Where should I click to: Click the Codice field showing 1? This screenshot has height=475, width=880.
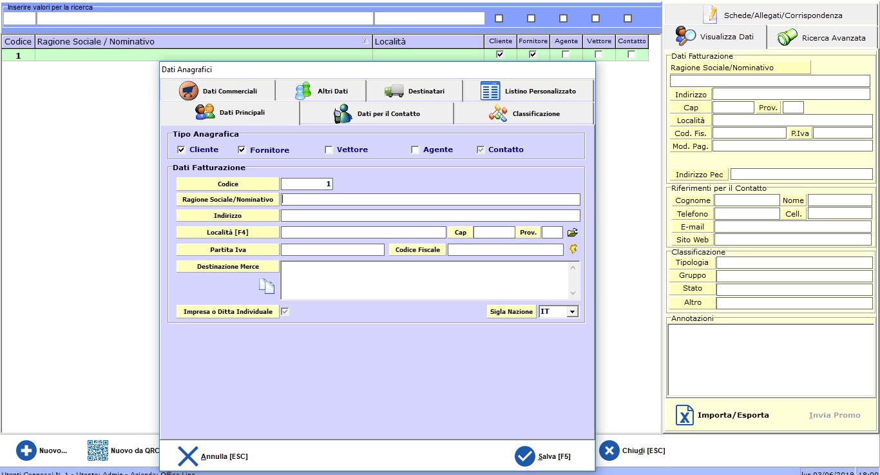(x=307, y=184)
